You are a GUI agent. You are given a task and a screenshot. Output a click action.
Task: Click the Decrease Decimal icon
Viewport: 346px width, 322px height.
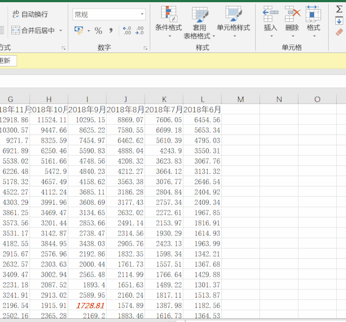pyautogui.click(x=139, y=30)
